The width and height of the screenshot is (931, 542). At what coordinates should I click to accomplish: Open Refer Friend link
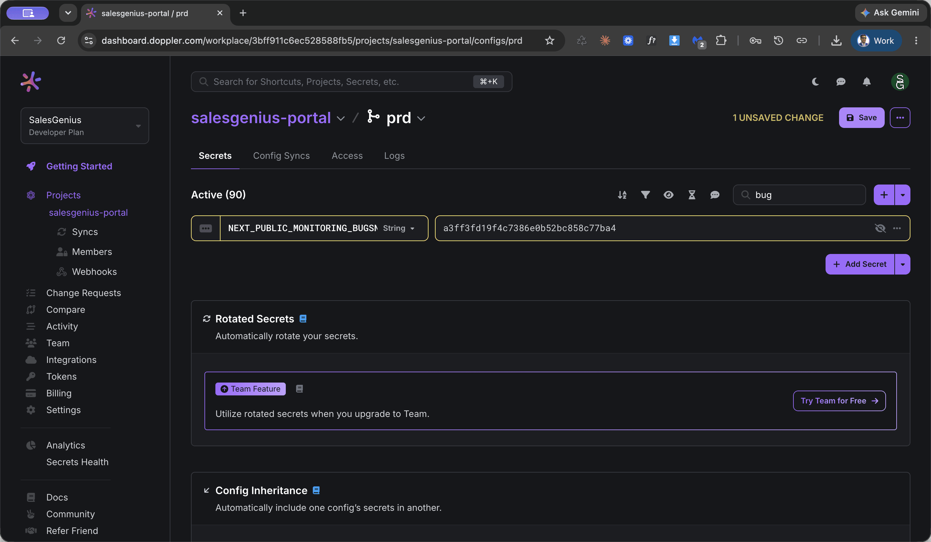click(72, 531)
